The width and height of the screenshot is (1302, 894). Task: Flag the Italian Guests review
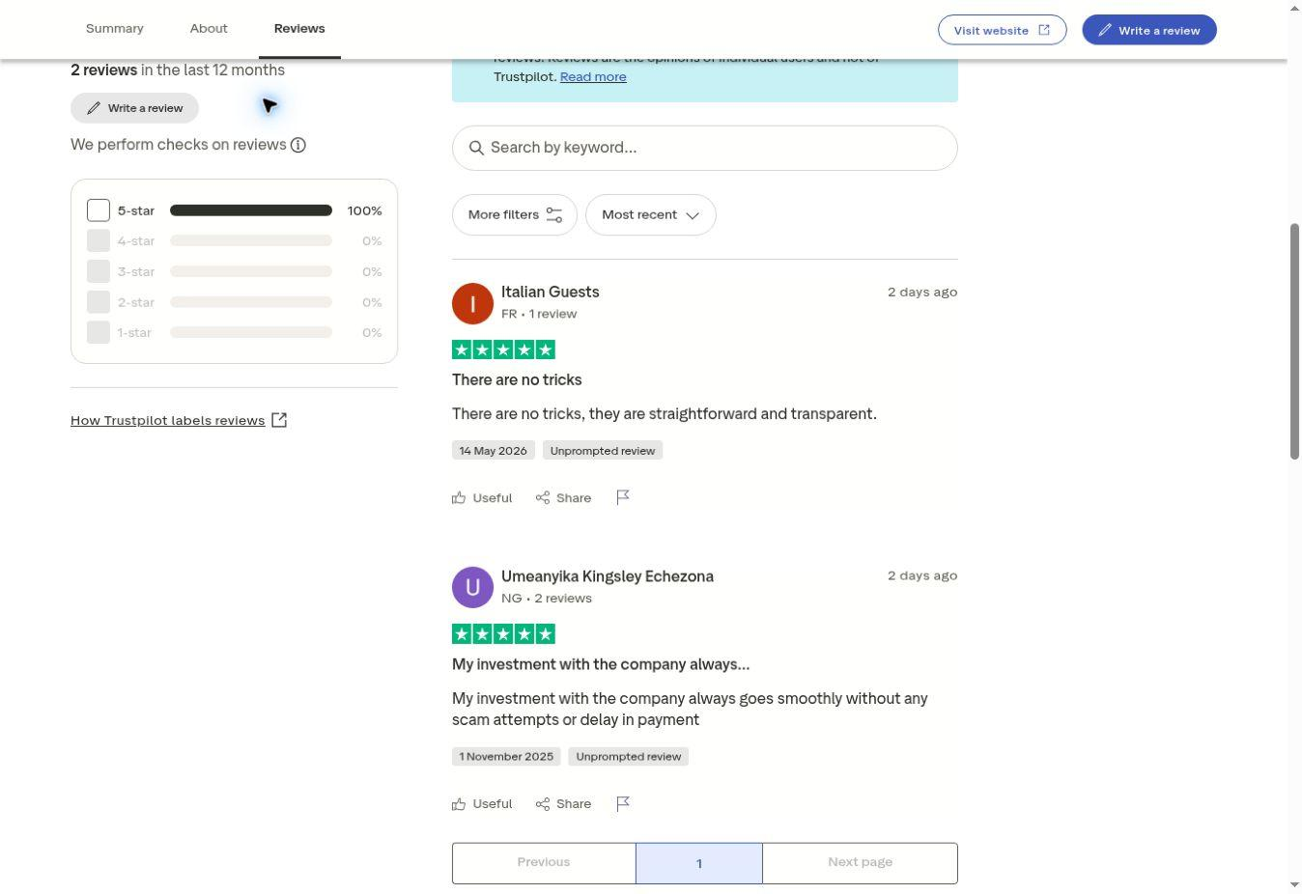pyautogui.click(x=623, y=497)
